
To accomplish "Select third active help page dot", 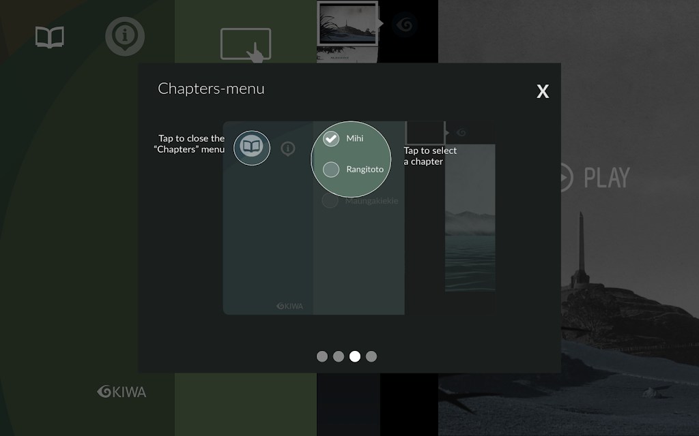I will pos(355,356).
